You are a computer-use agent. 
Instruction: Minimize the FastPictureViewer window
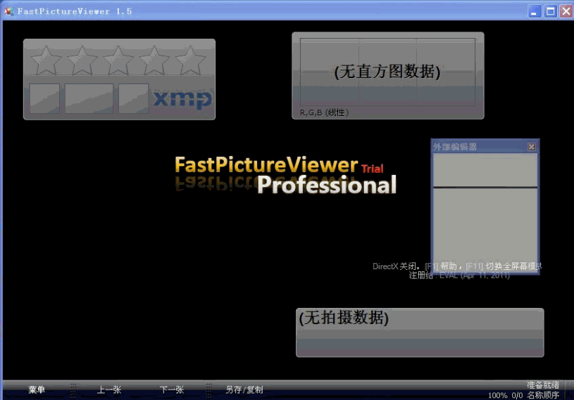pos(535,11)
